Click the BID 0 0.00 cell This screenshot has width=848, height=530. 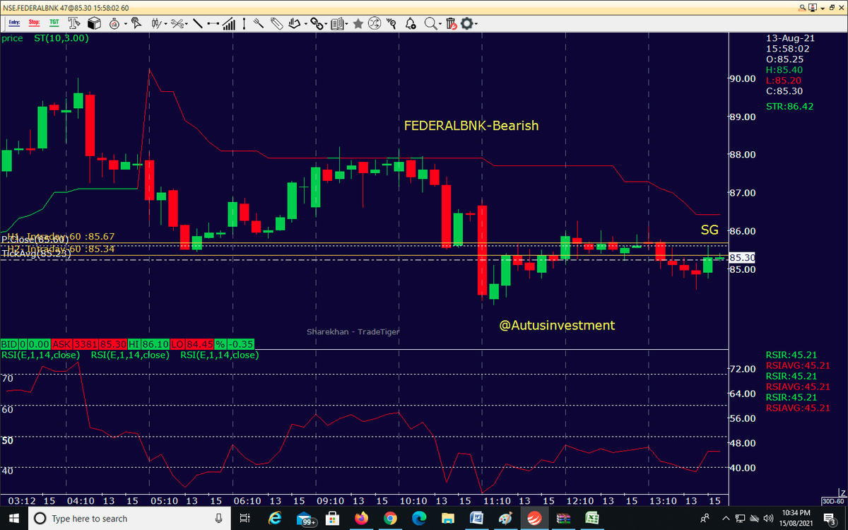(24, 343)
